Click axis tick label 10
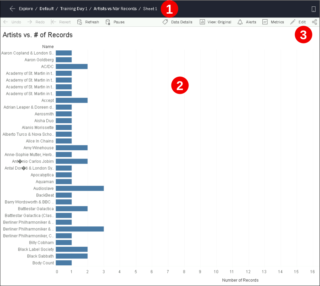Screen dimensions: 320x286 [216, 272]
